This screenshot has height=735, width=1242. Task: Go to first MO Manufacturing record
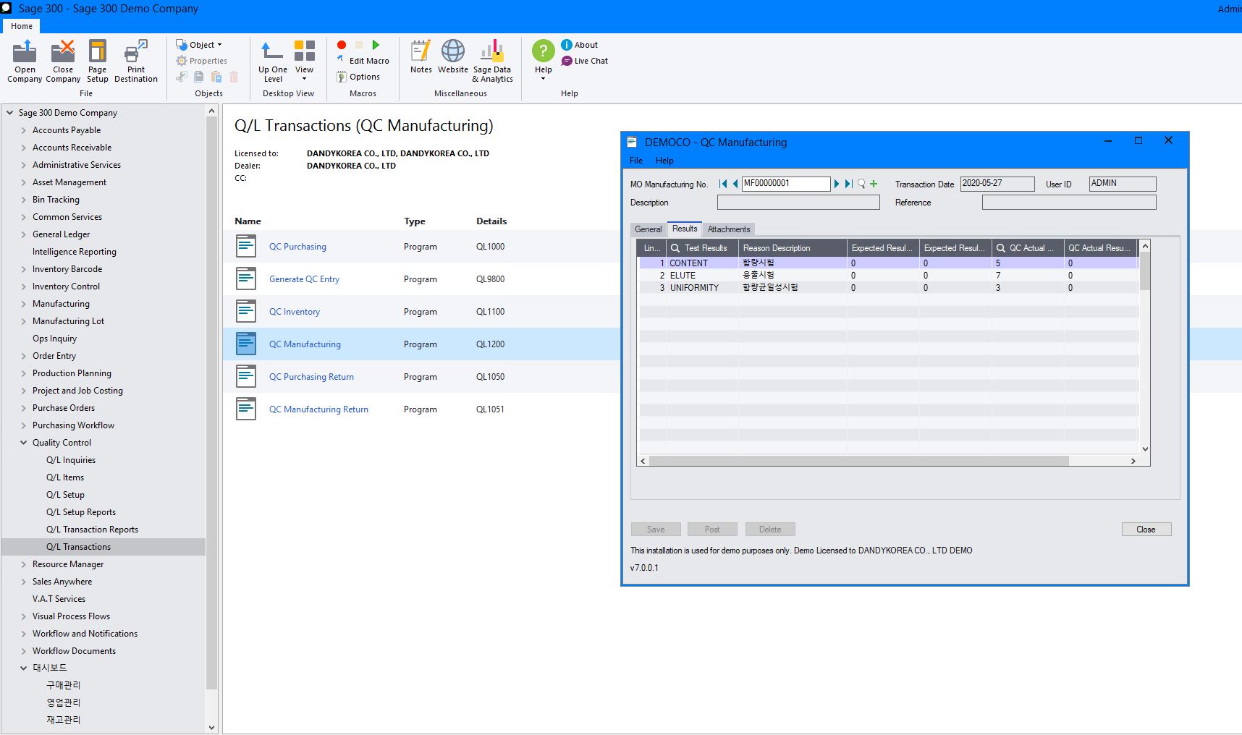723,184
